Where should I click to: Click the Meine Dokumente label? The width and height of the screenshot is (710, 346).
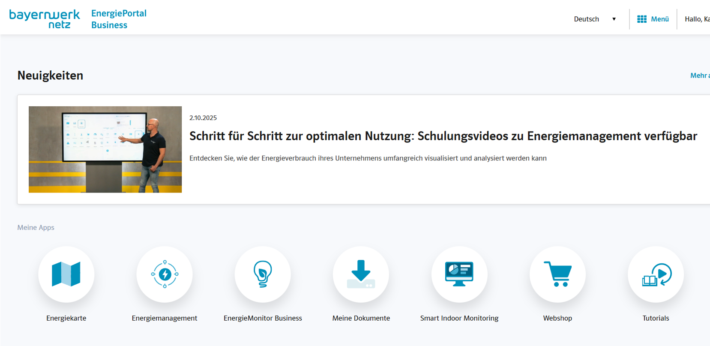[361, 318]
